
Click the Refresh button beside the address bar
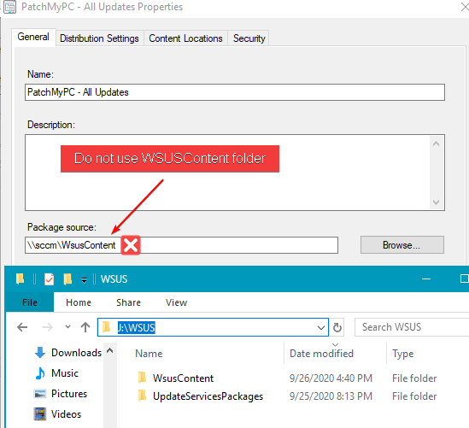[337, 327]
